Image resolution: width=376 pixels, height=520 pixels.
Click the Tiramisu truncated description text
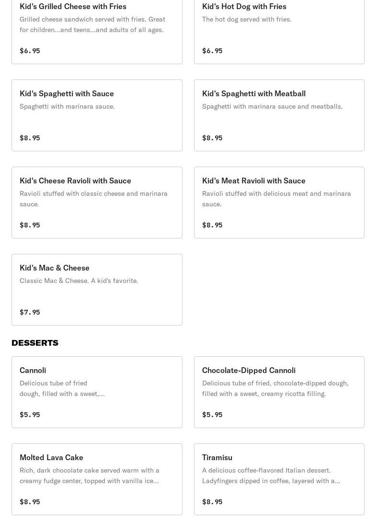[271, 475]
